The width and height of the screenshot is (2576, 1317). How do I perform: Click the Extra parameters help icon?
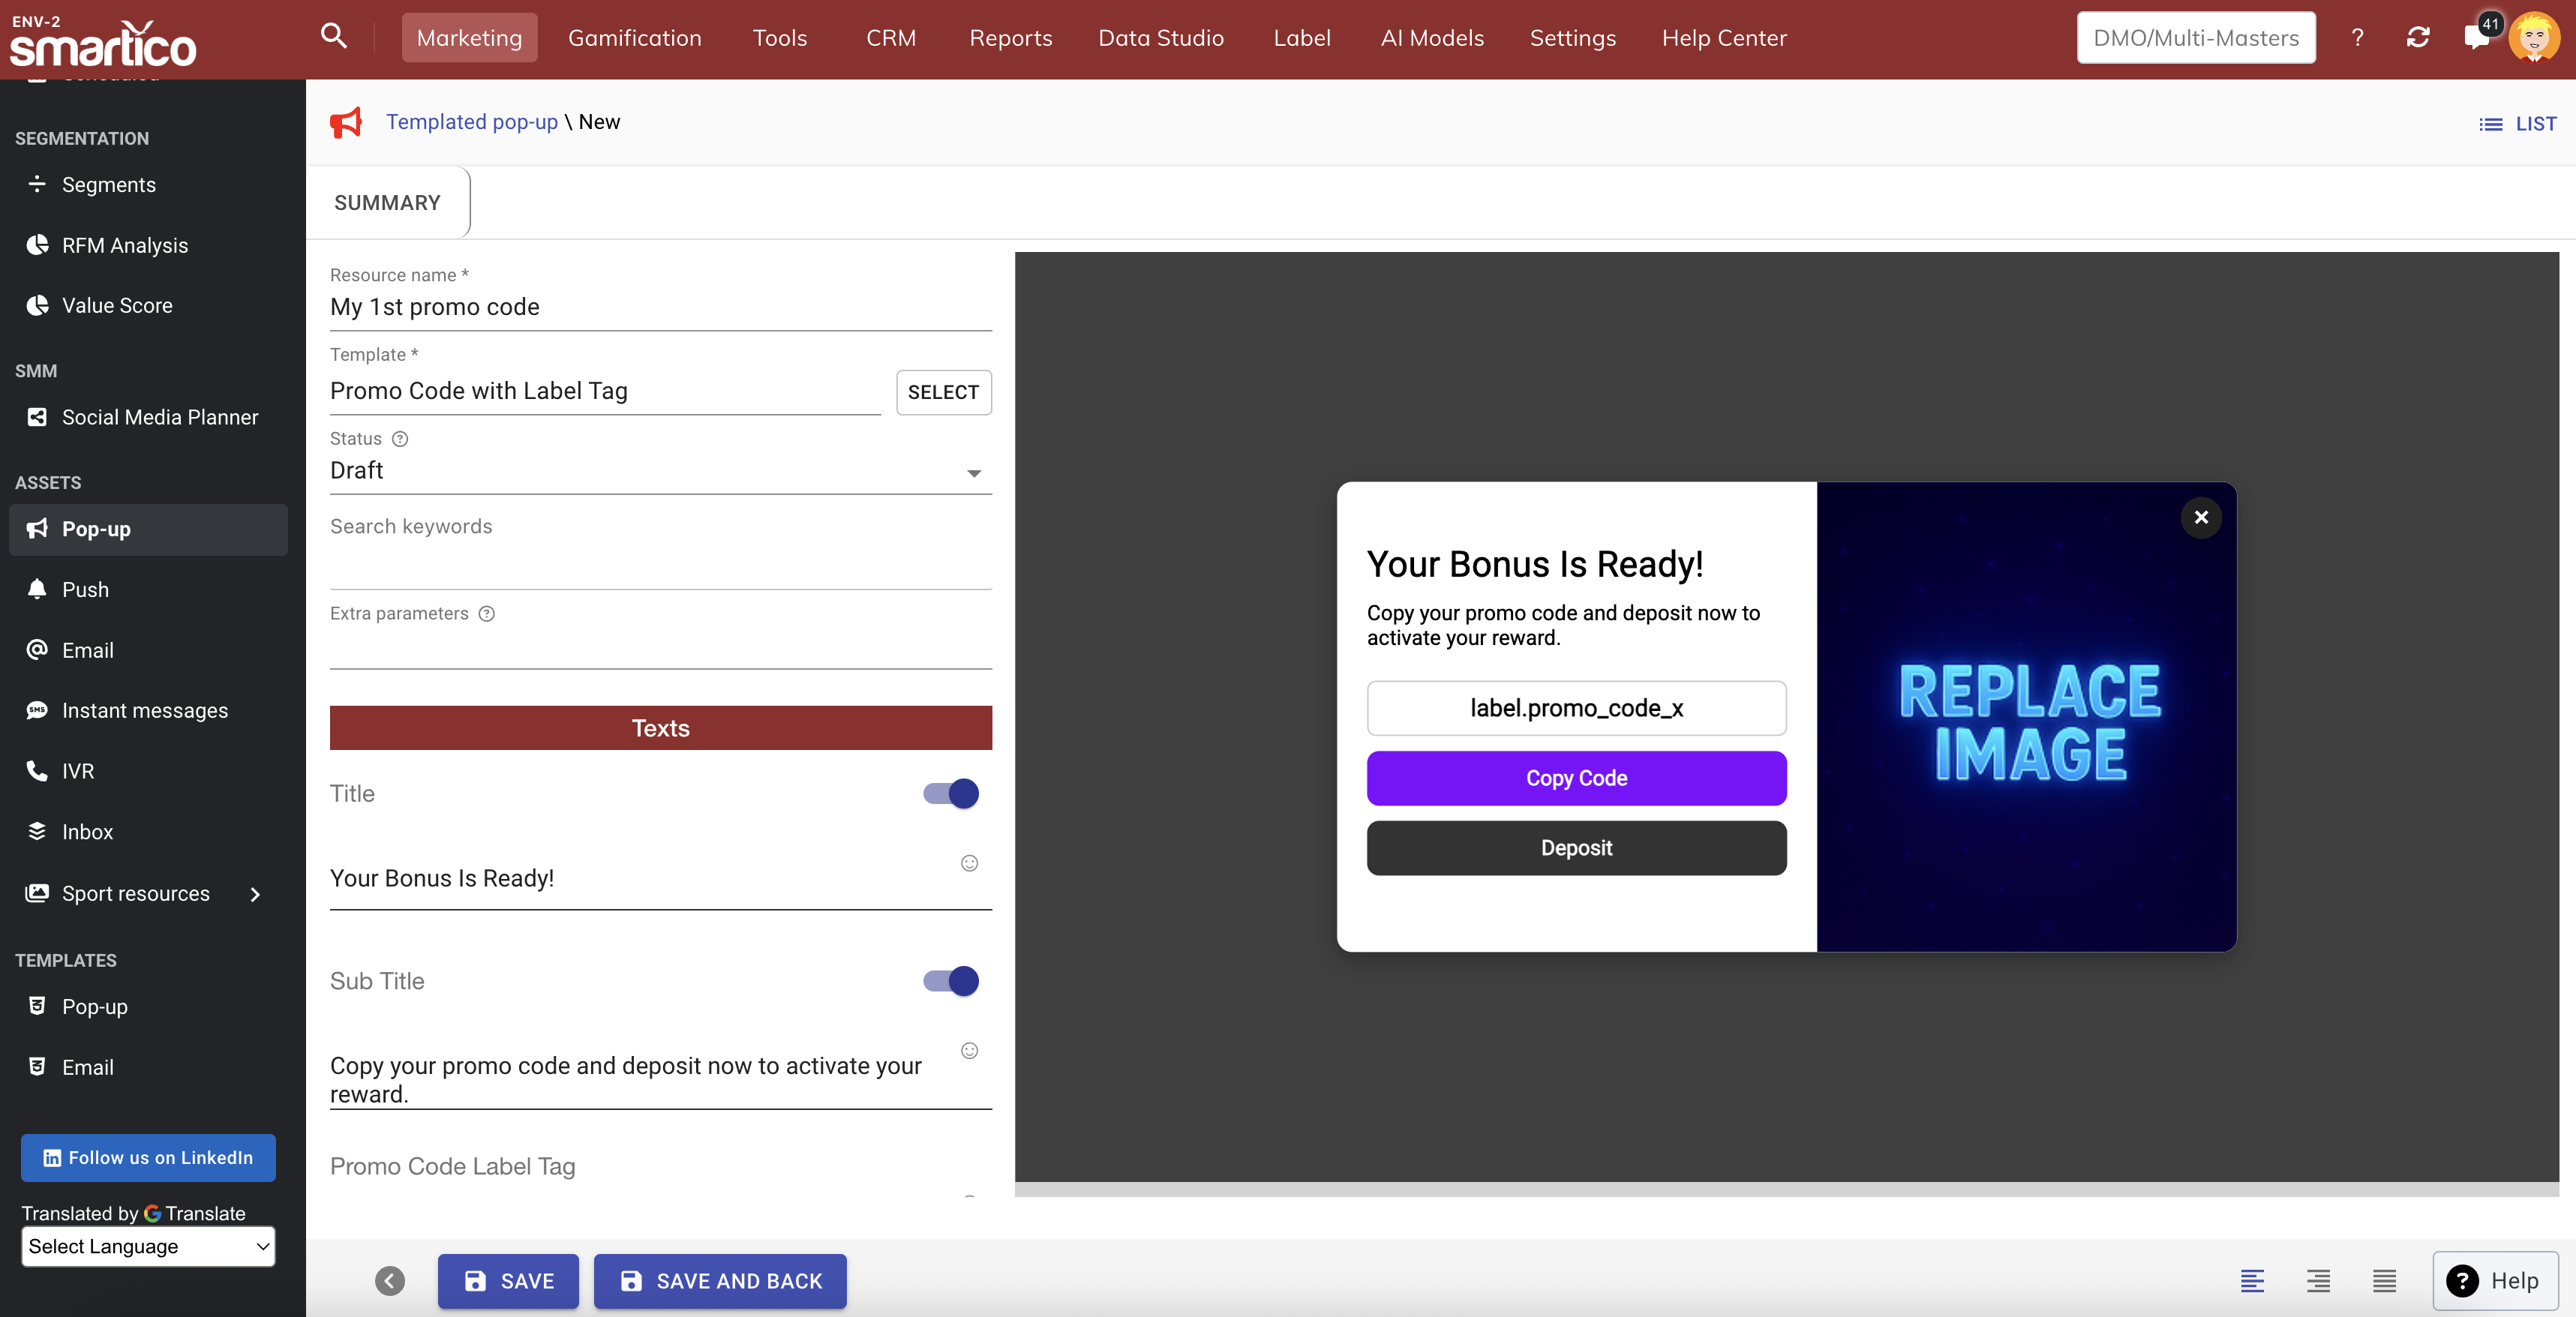487,614
